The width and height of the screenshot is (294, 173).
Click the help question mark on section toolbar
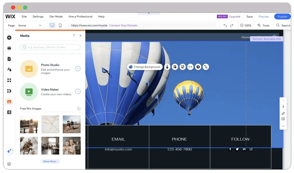198,67
